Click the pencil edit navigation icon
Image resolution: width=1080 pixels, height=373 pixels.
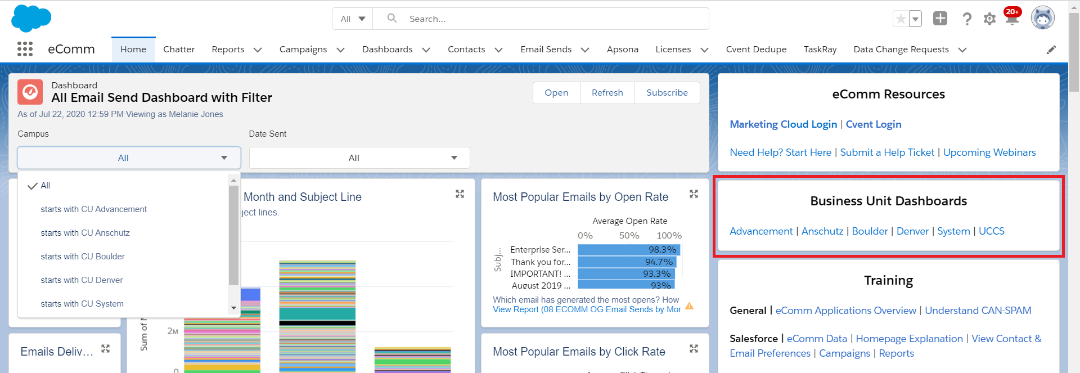pos(1051,50)
